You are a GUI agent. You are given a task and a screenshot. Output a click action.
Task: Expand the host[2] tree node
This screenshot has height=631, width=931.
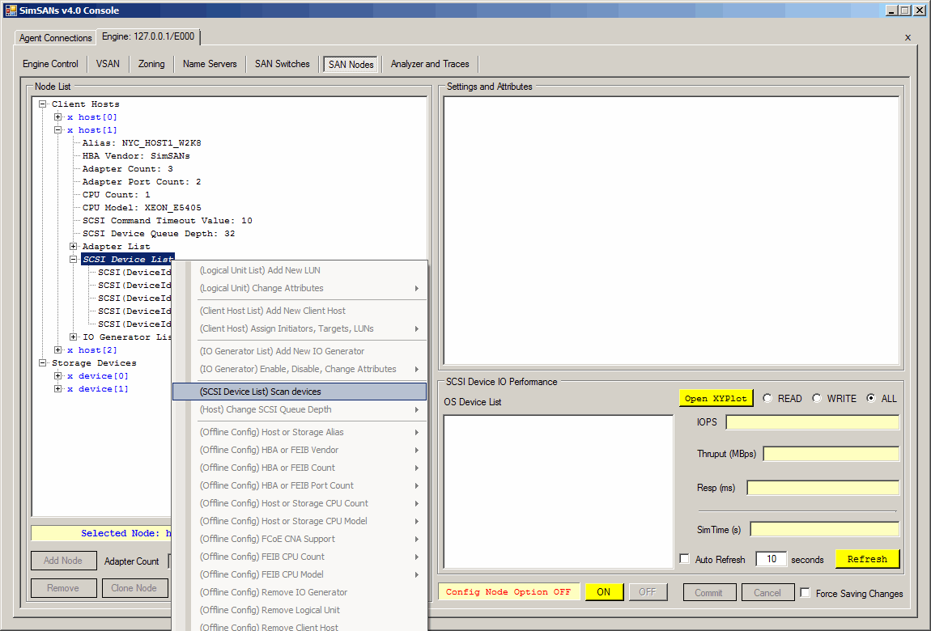58,350
